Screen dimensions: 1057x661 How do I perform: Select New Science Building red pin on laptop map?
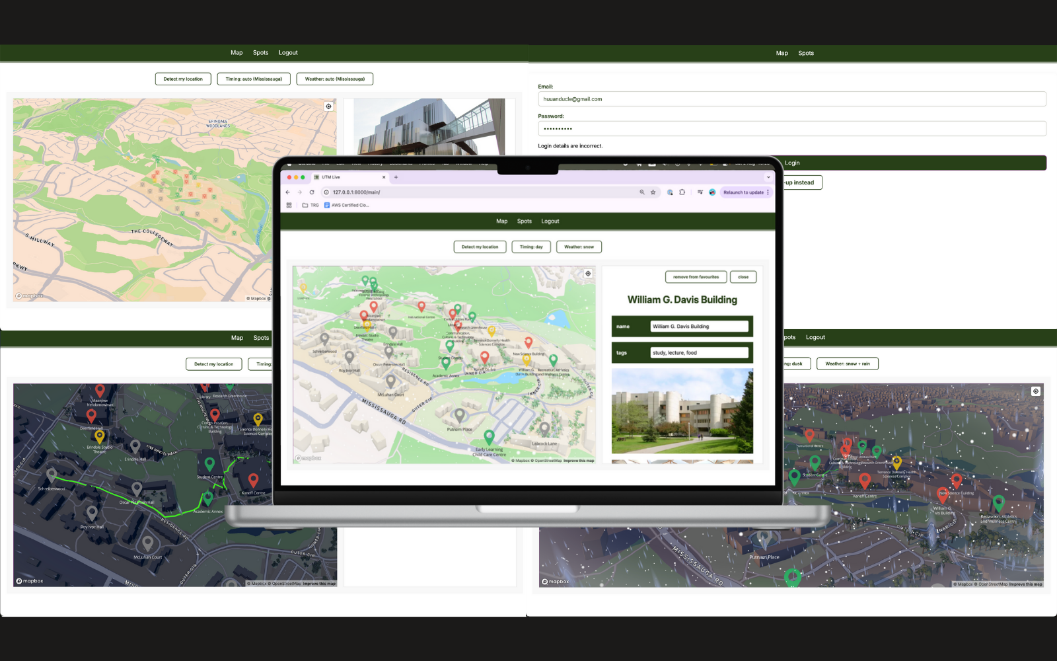pos(528,342)
